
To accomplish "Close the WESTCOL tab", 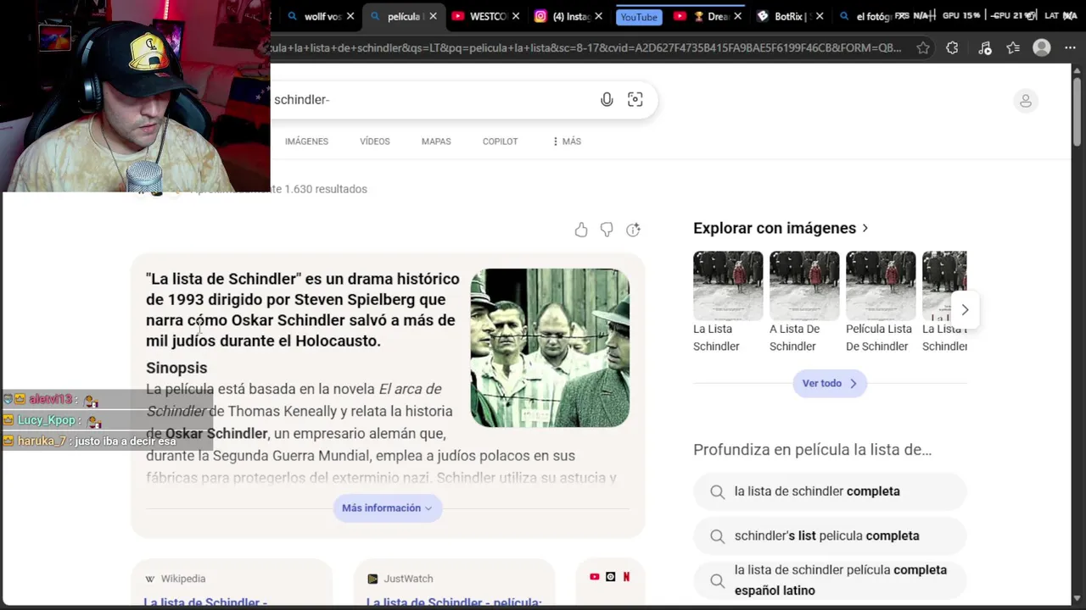I will click(x=515, y=16).
